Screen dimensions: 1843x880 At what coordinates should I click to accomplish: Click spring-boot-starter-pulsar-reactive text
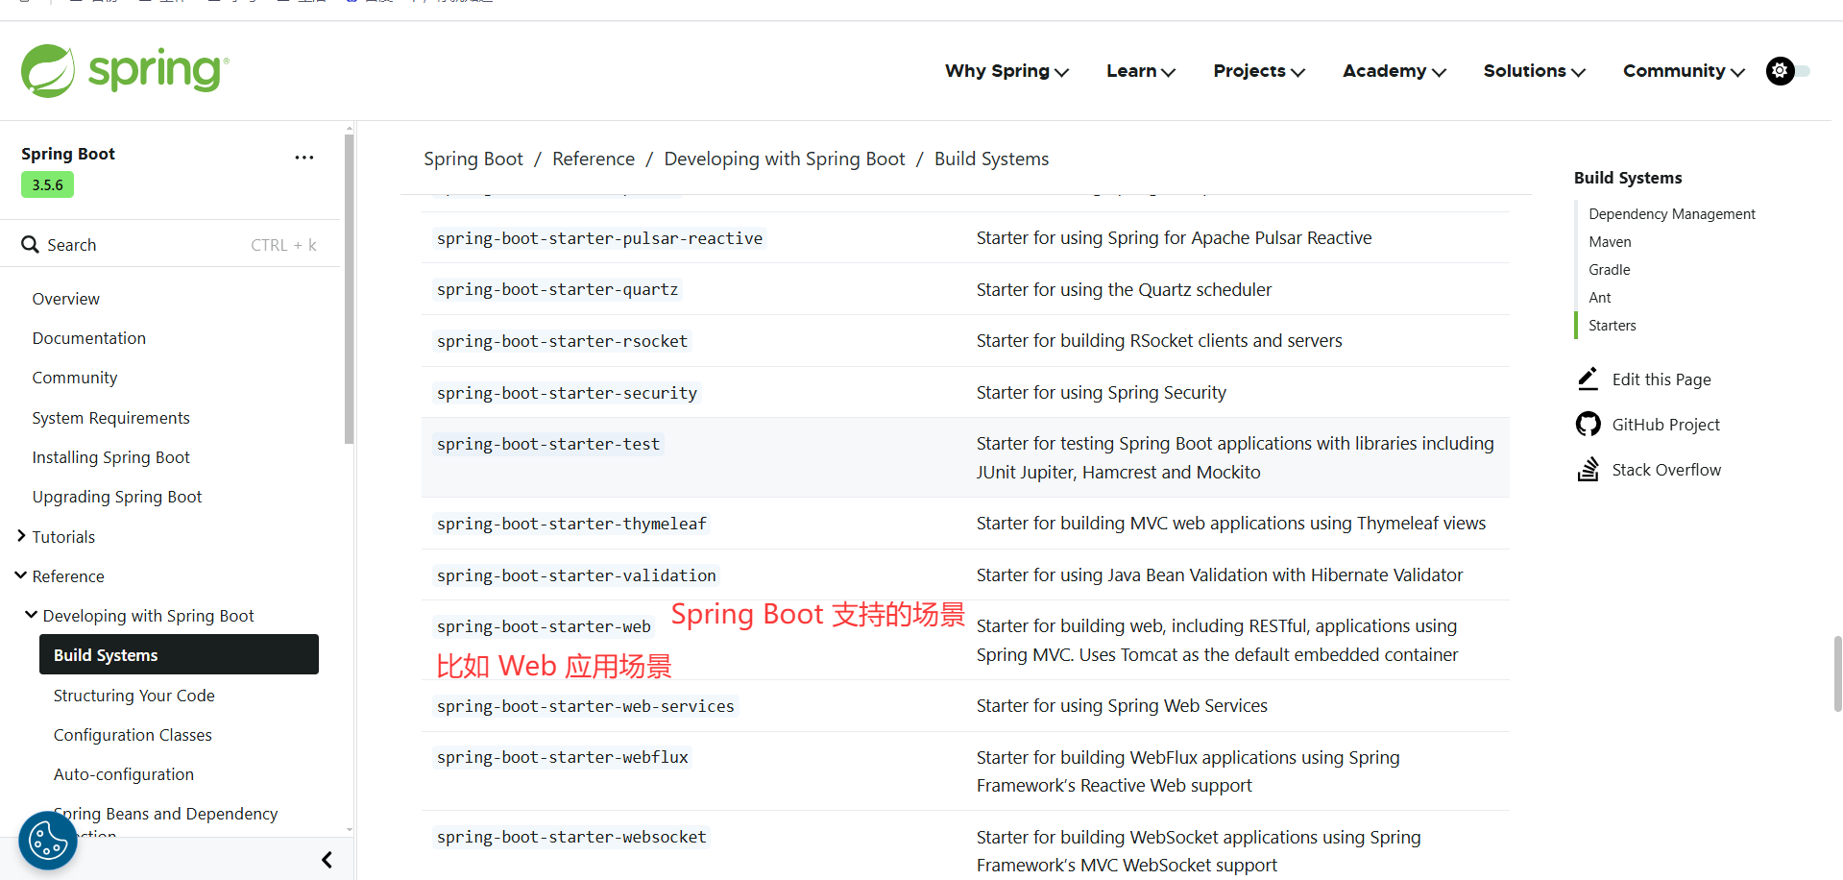point(600,238)
